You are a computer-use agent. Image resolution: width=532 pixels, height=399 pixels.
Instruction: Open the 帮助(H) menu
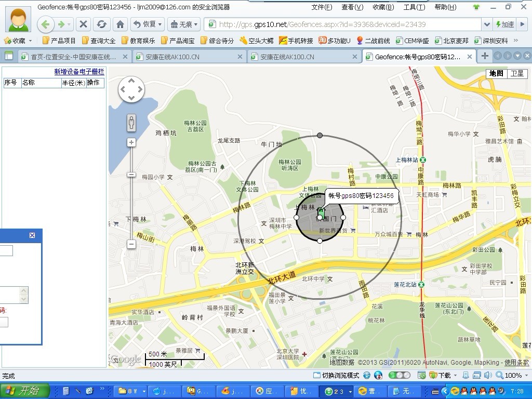point(445,7)
